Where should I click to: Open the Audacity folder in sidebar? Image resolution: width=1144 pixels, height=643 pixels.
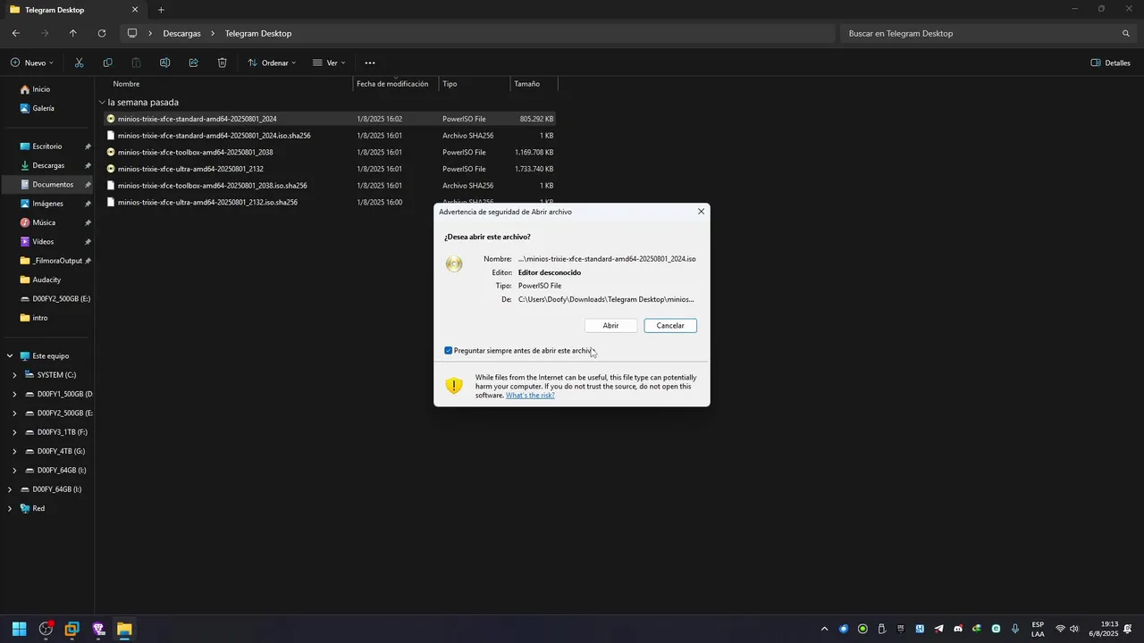pyautogui.click(x=46, y=280)
